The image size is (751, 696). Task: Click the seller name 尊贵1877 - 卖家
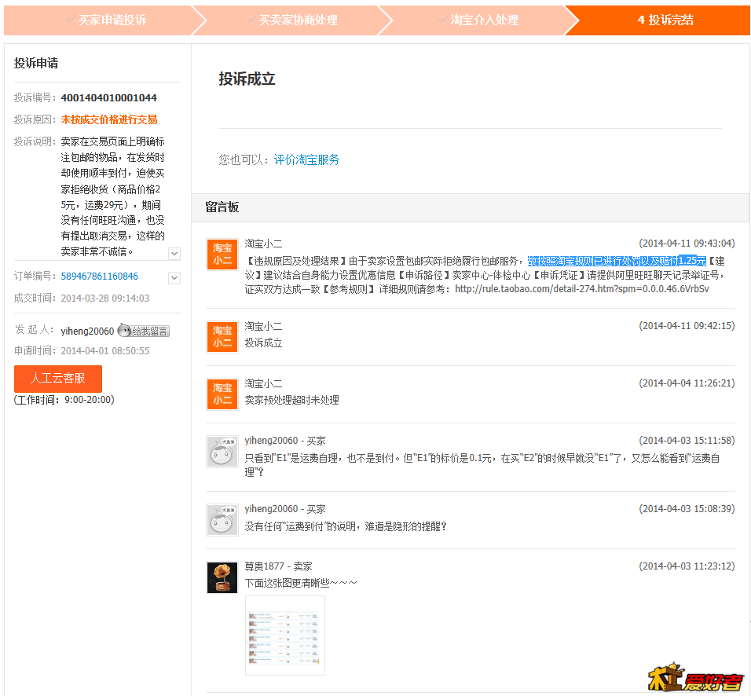pos(278,566)
